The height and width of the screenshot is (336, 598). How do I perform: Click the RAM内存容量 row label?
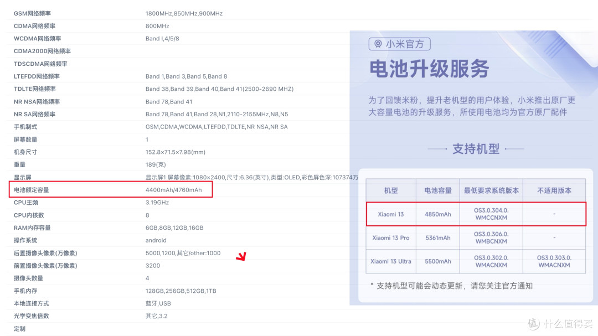tap(32, 228)
